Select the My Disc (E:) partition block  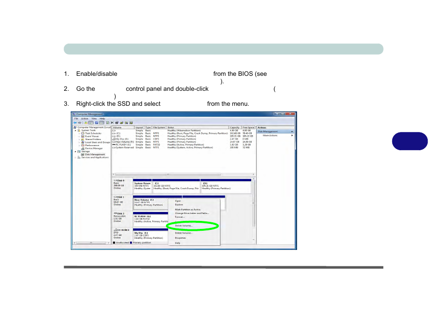(150, 235)
